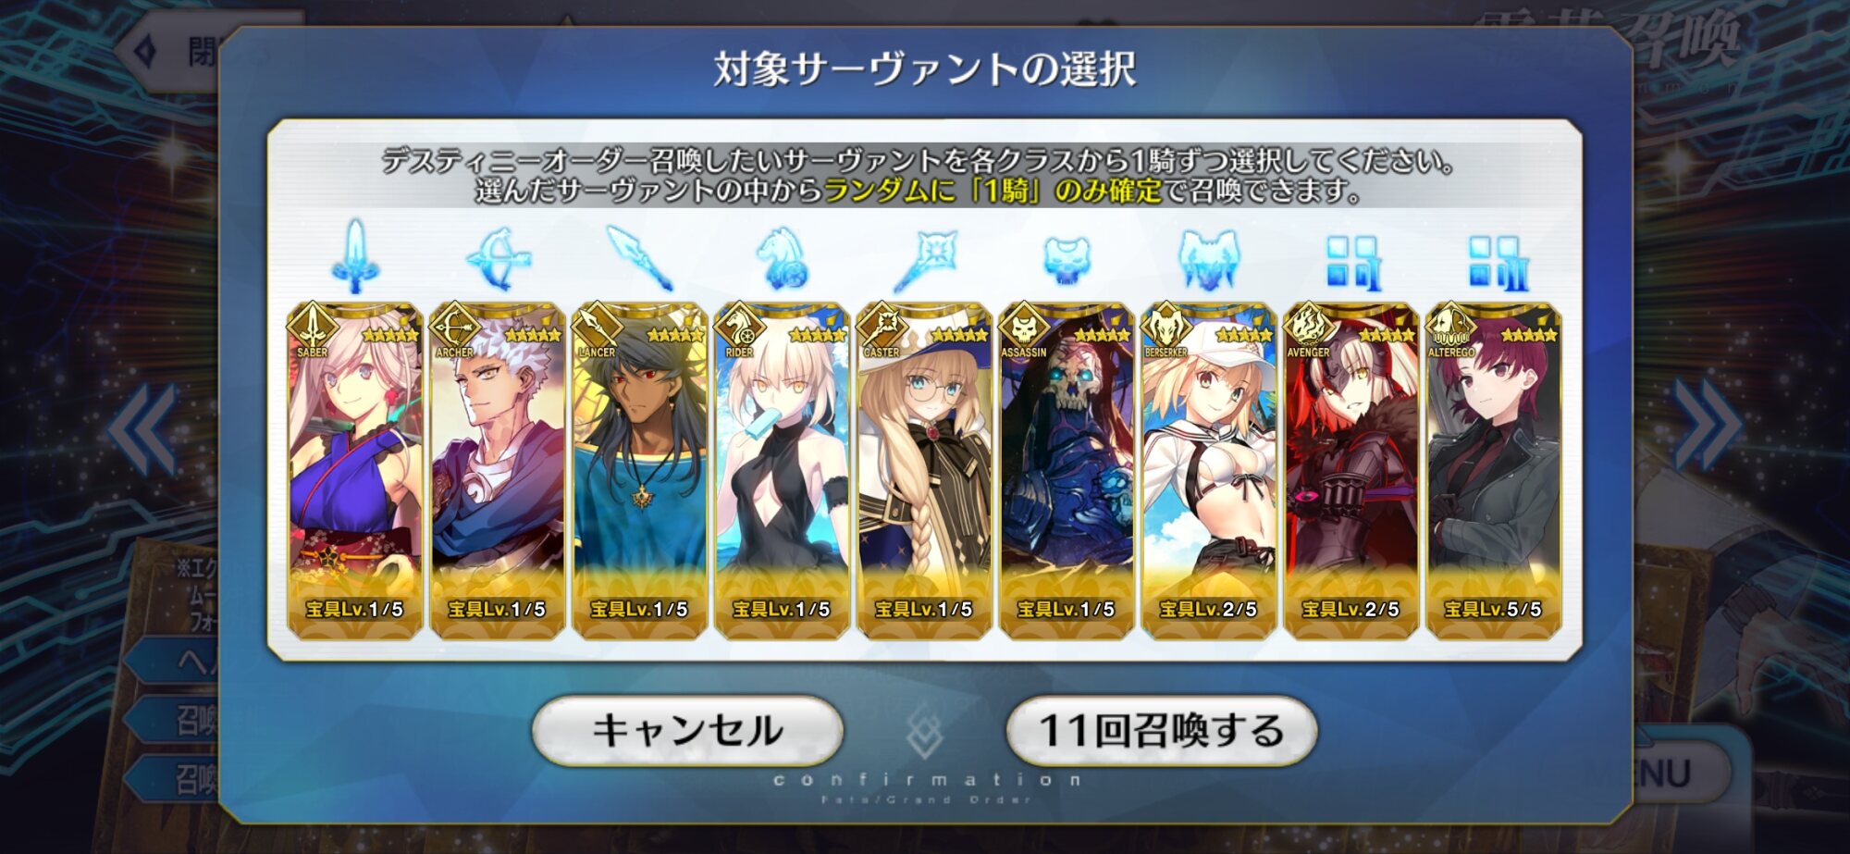1850x854 pixels.
Task: Select the Archer class bow icon
Action: pyautogui.click(x=498, y=258)
